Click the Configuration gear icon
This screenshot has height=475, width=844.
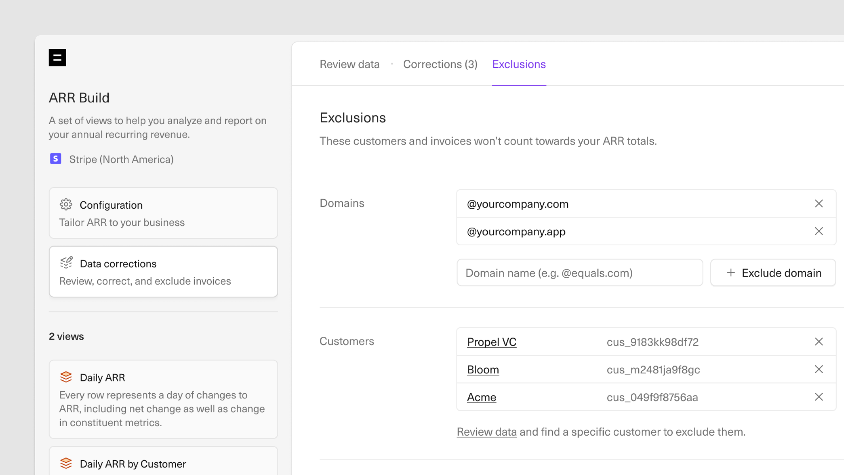pyautogui.click(x=66, y=204)
